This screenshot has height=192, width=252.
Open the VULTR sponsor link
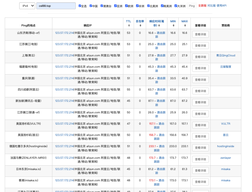226,124
